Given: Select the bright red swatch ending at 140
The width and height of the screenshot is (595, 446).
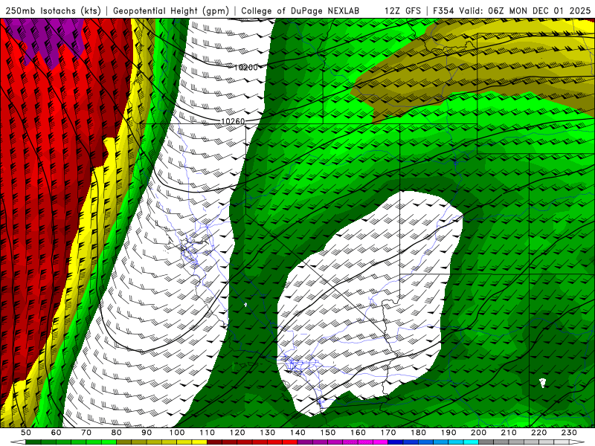Looking at the screenshot, I should (x=290, y=442).
